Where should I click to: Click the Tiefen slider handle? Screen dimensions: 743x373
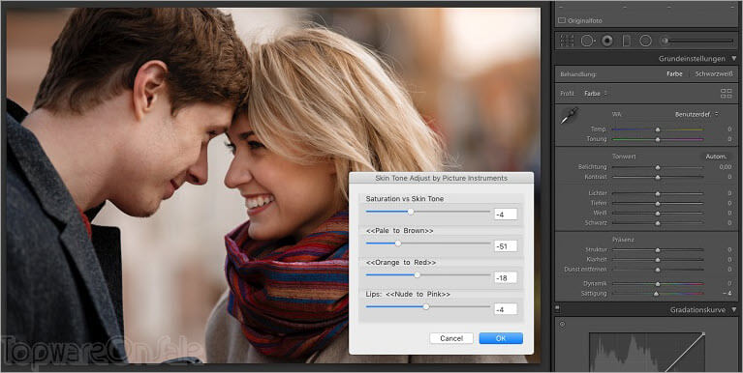(x=658, y=203)
